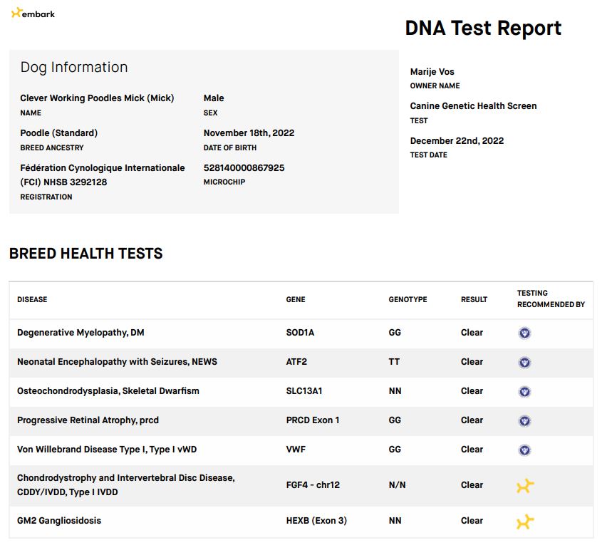The width and height of the screenshot is (607, 560).
Task: Click the Embark logo at top left
Action: (33, 14)
